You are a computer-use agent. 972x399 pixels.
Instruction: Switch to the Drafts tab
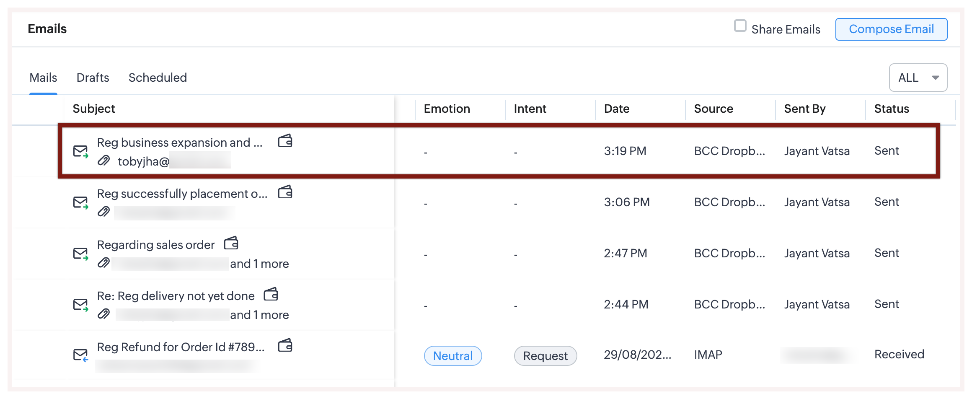(x=93, y=78)
